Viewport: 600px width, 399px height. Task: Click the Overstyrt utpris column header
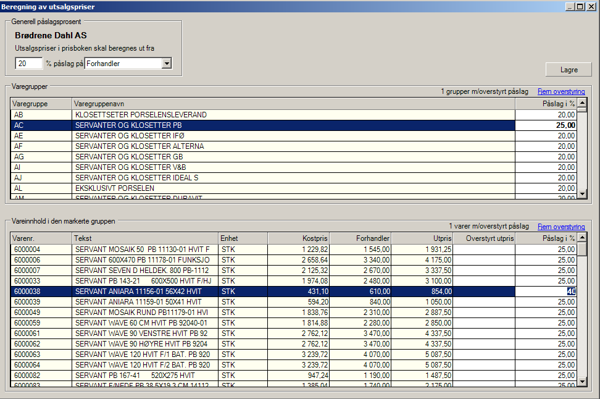tap(484, 238)
